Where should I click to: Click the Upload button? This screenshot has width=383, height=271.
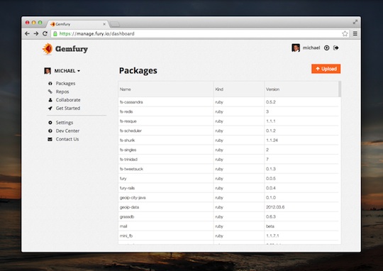coord(326,69)
